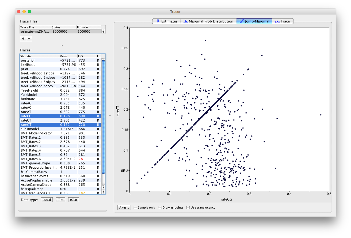The height and width of the screenshot is (238, 351).
Task: Set data type to (R)eal
Action: [47, 200]
